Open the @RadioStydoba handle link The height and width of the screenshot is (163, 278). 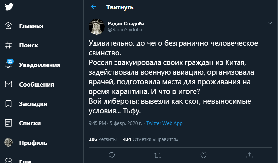point(125,30)
